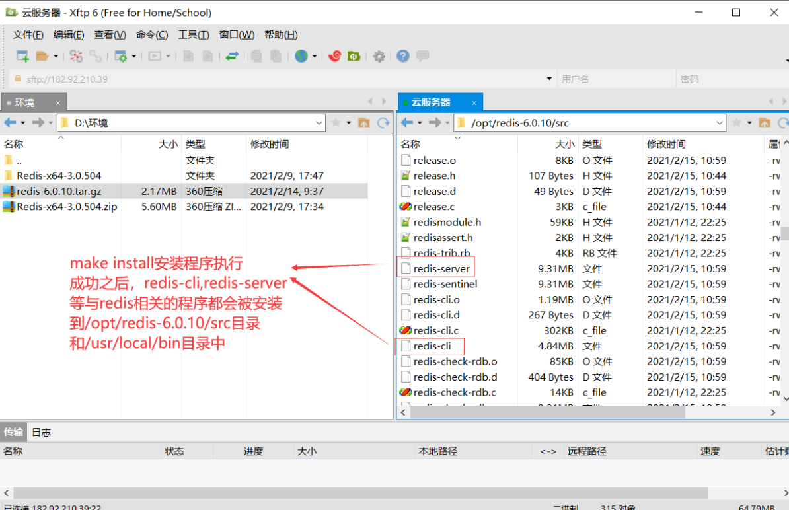Click the Play transfer toolbar icon
Viewport: 789px width, 510px height.
155,56
